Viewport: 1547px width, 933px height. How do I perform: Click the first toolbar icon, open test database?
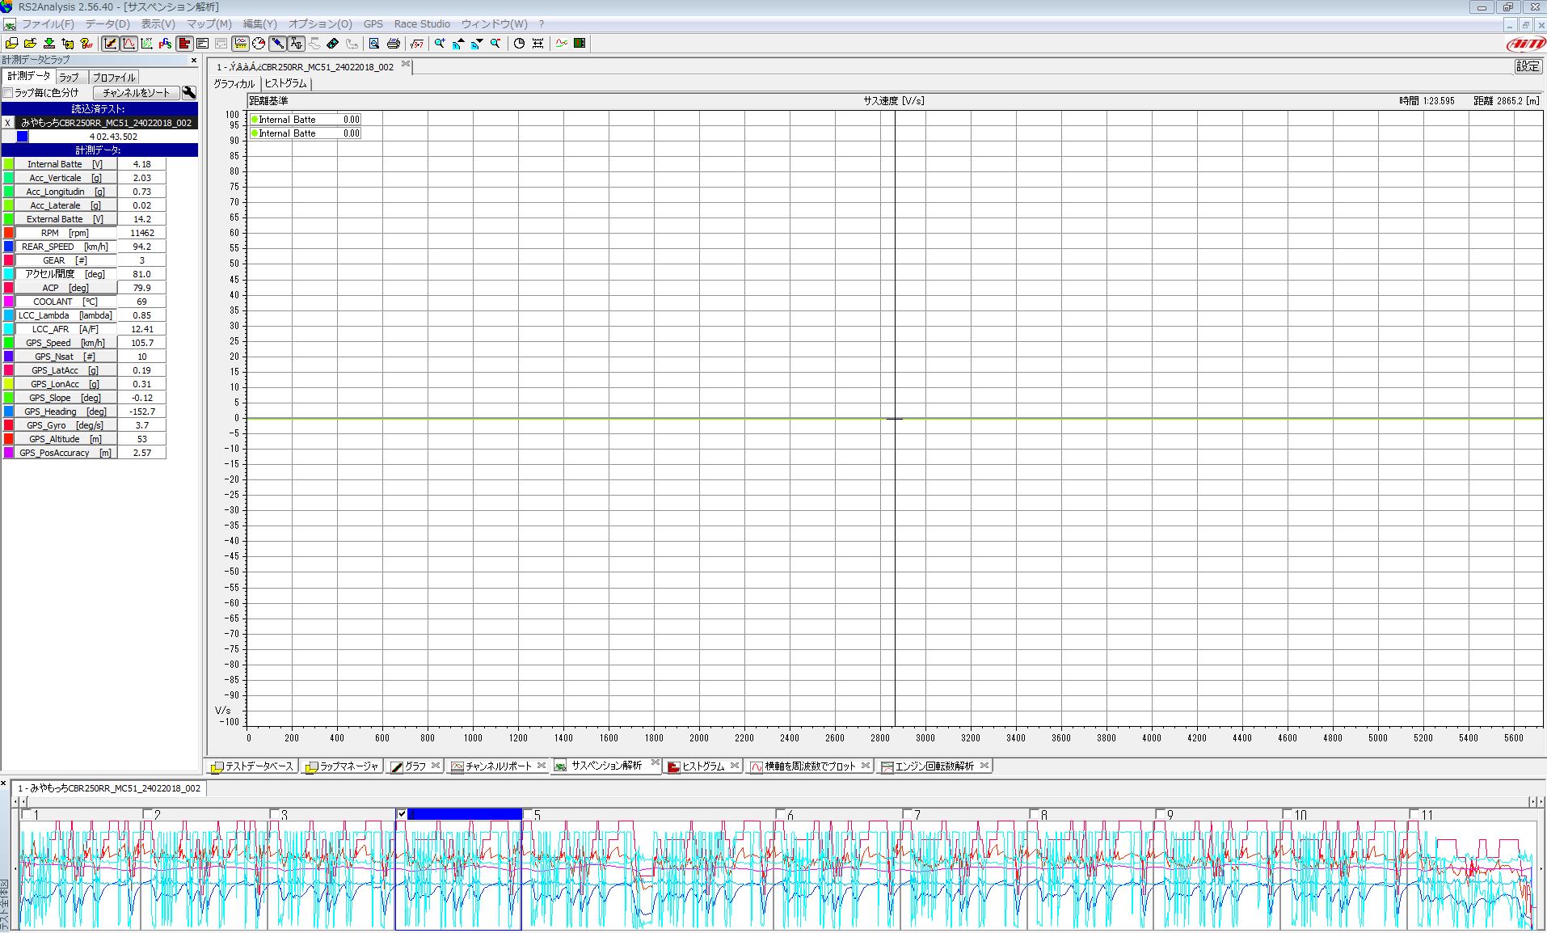12,44
